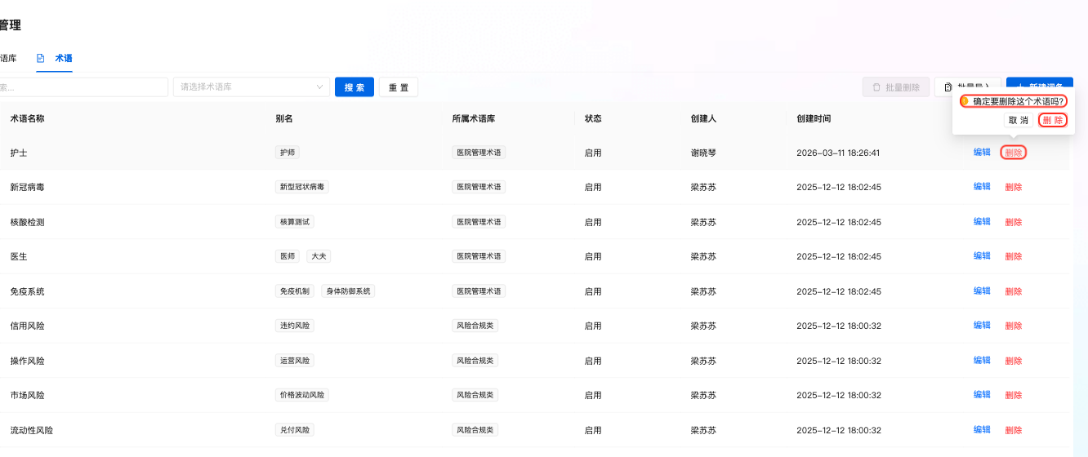1088x457 pixels.
Task: Click 删除 in the 操作风险 row
Action: (x=1014, y=361)
